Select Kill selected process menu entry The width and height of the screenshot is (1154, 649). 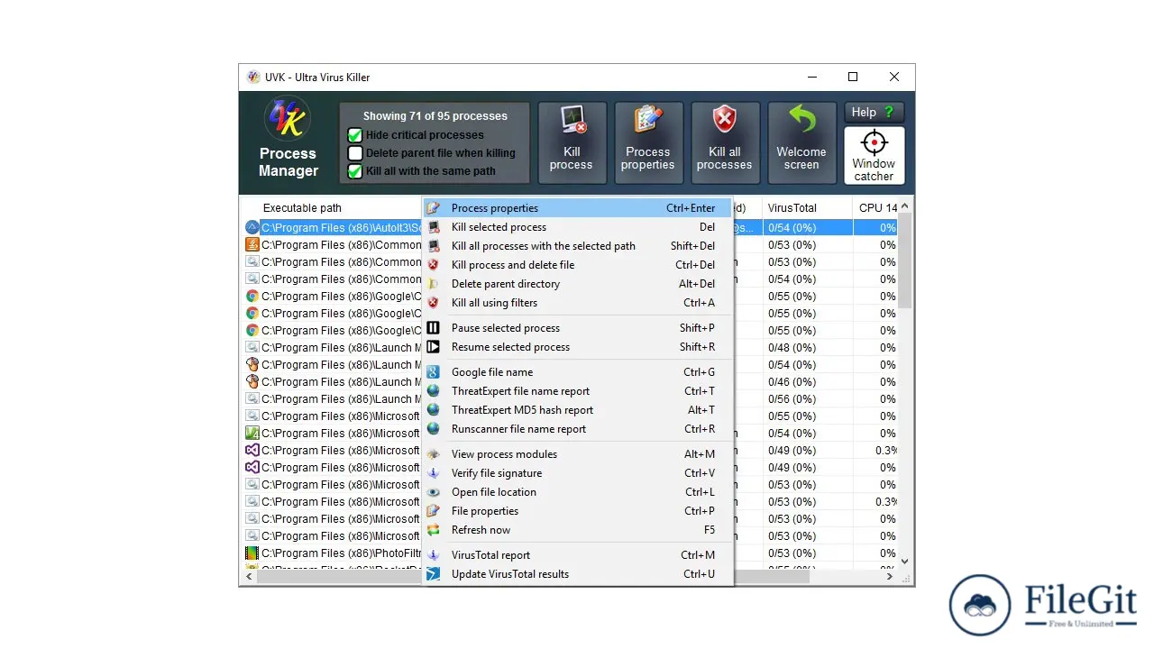coord(577,227)
